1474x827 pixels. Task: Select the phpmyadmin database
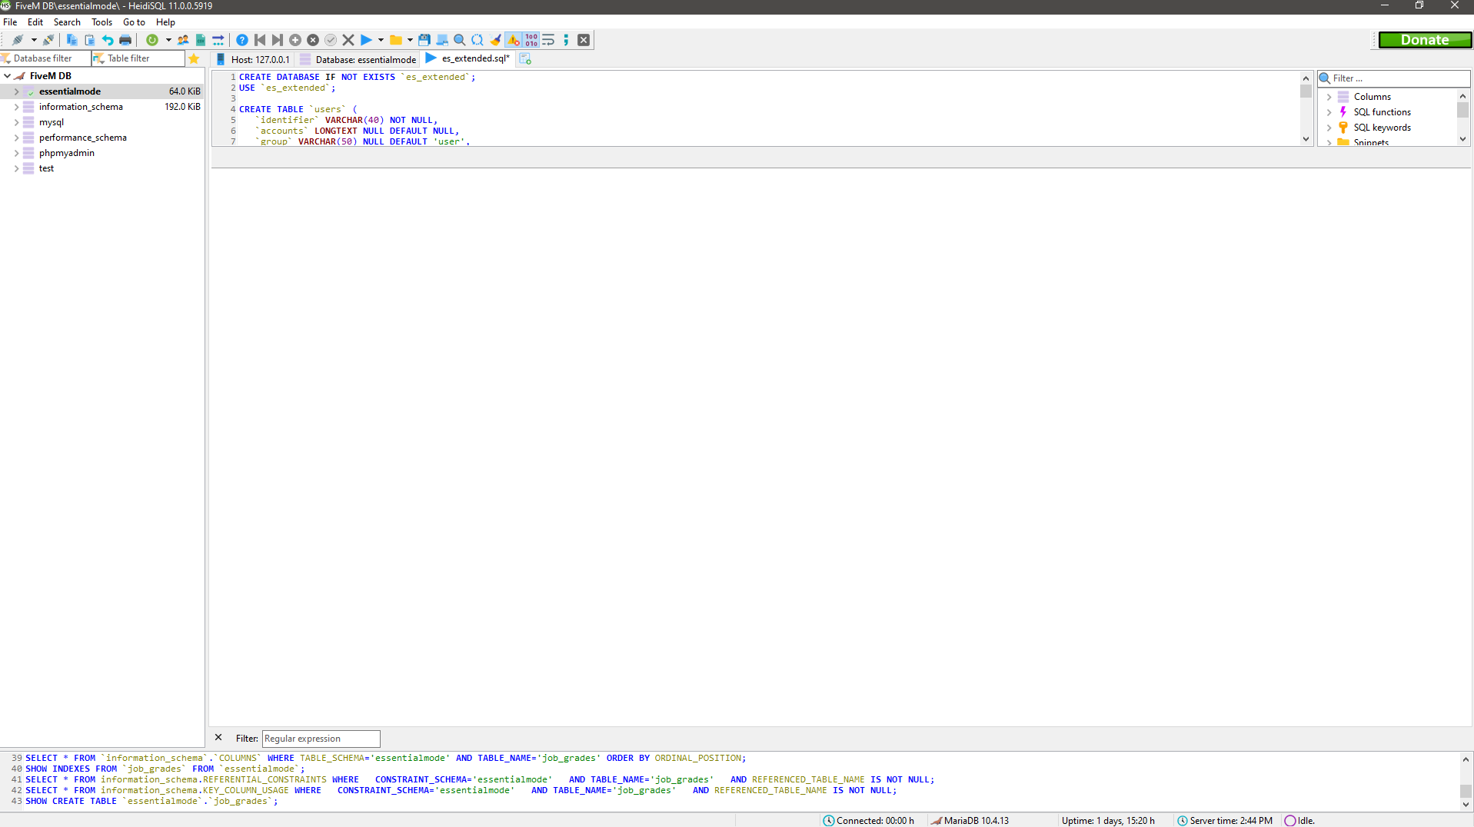[x=67, y=153]
